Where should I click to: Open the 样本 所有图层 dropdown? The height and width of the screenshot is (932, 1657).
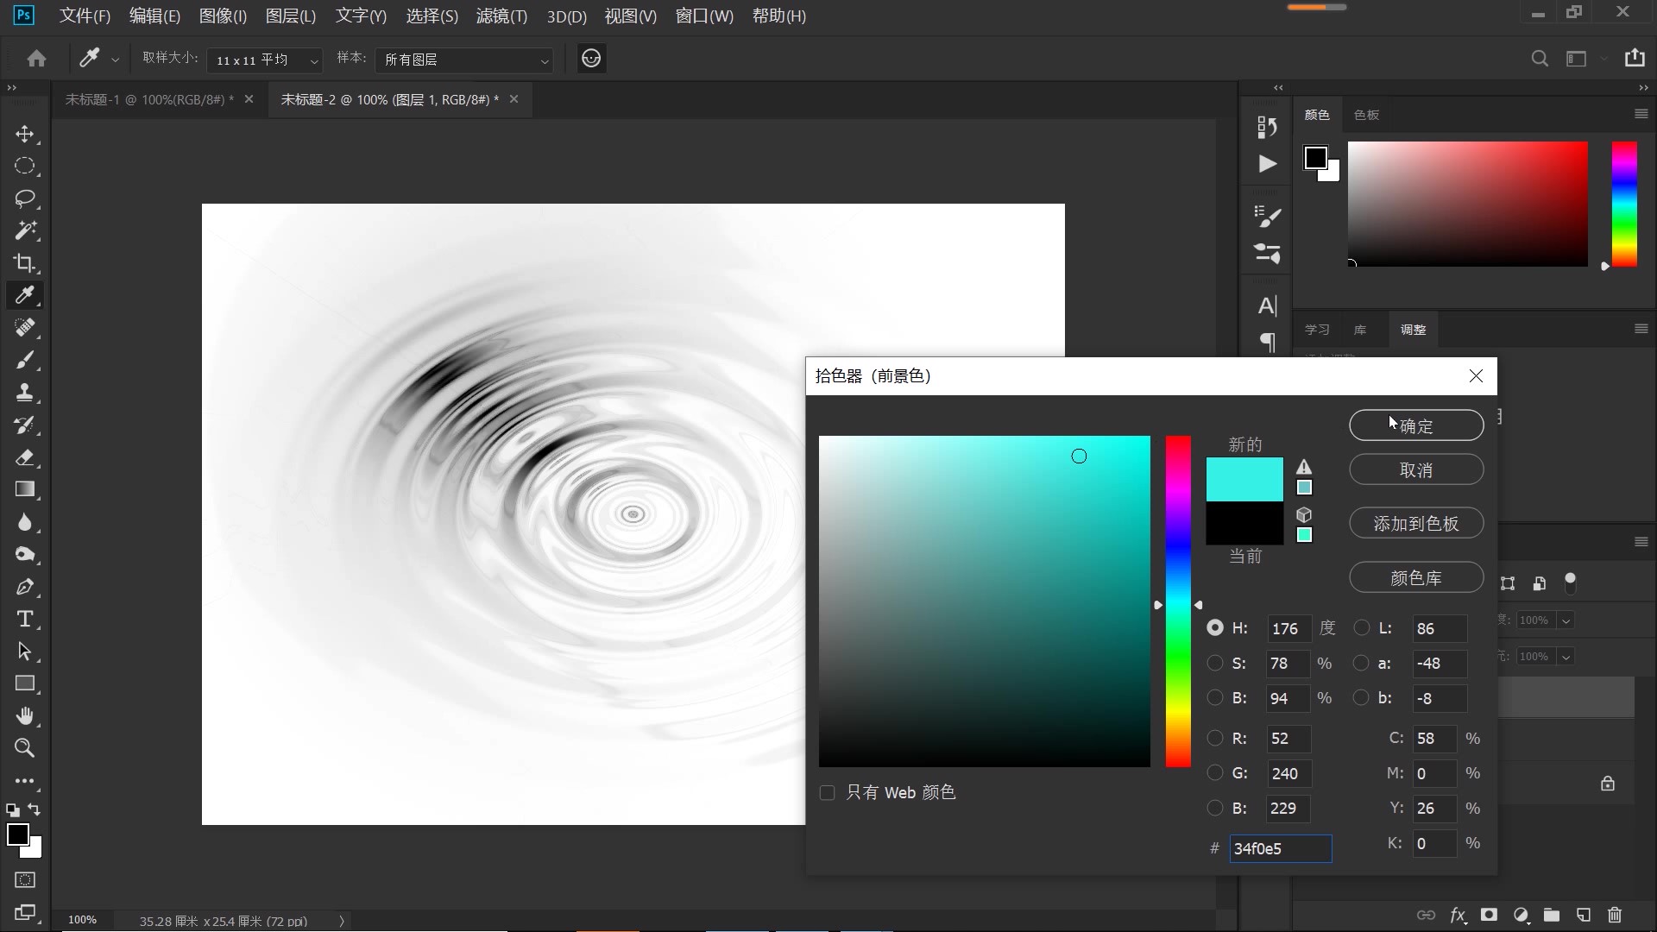point(465,60)
